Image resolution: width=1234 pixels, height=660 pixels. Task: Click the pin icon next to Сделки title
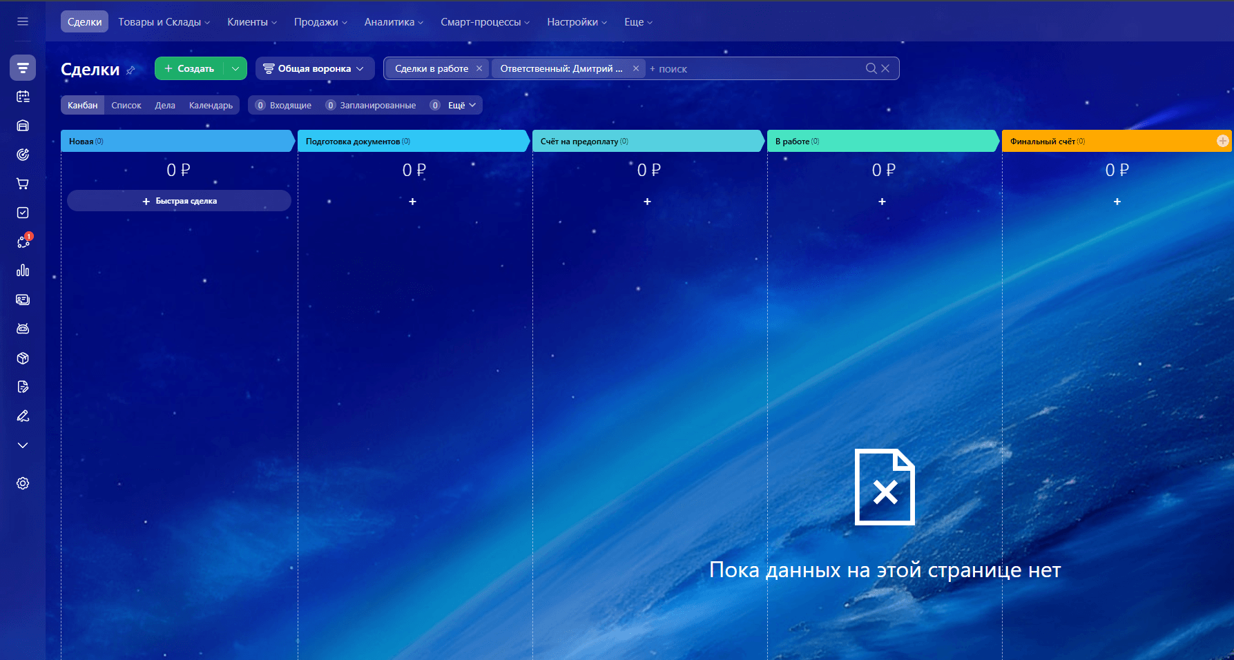(131, 70)
